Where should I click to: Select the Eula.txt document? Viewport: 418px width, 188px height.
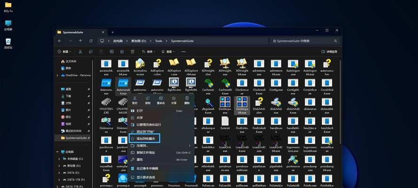pos(225,121)
